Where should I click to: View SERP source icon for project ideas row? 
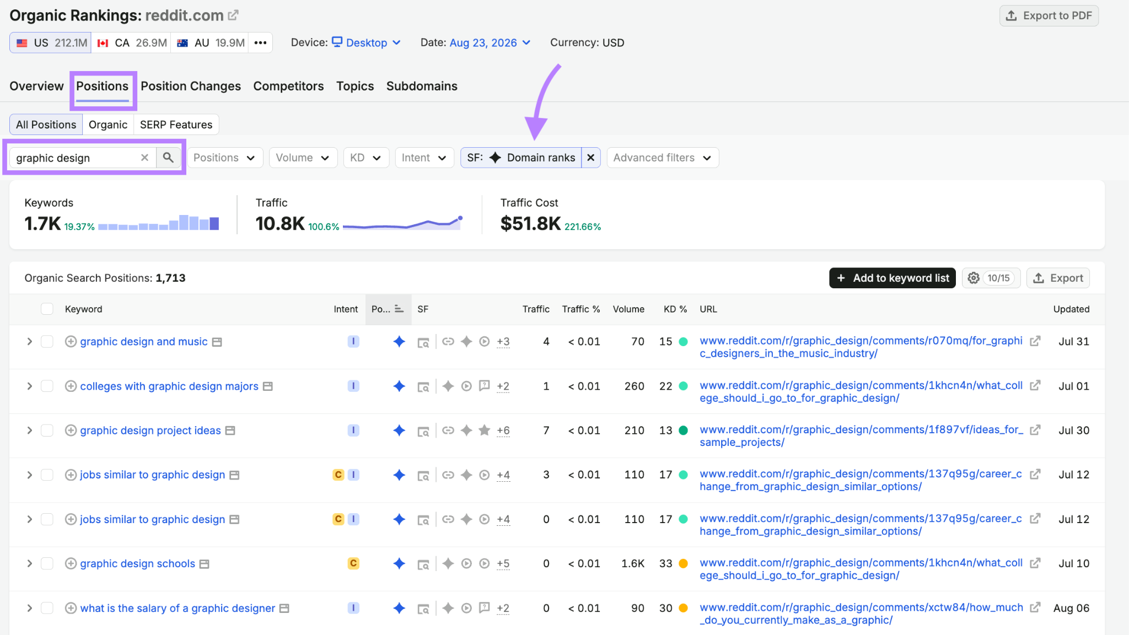[423, 431]
